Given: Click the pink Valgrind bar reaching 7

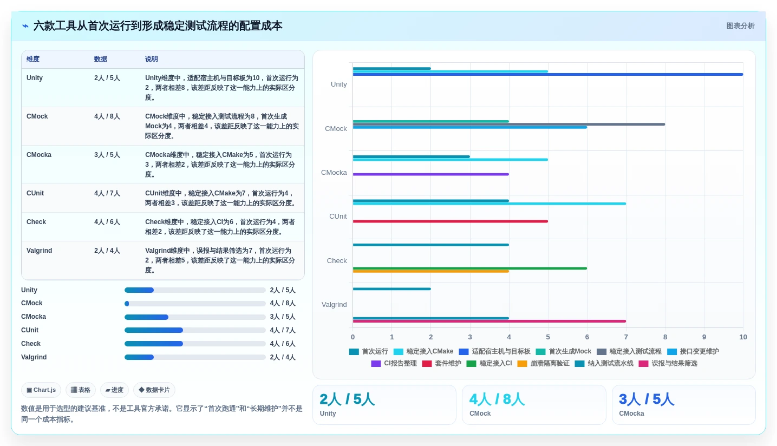Looking at the screenshot, I should coord(489,322).
